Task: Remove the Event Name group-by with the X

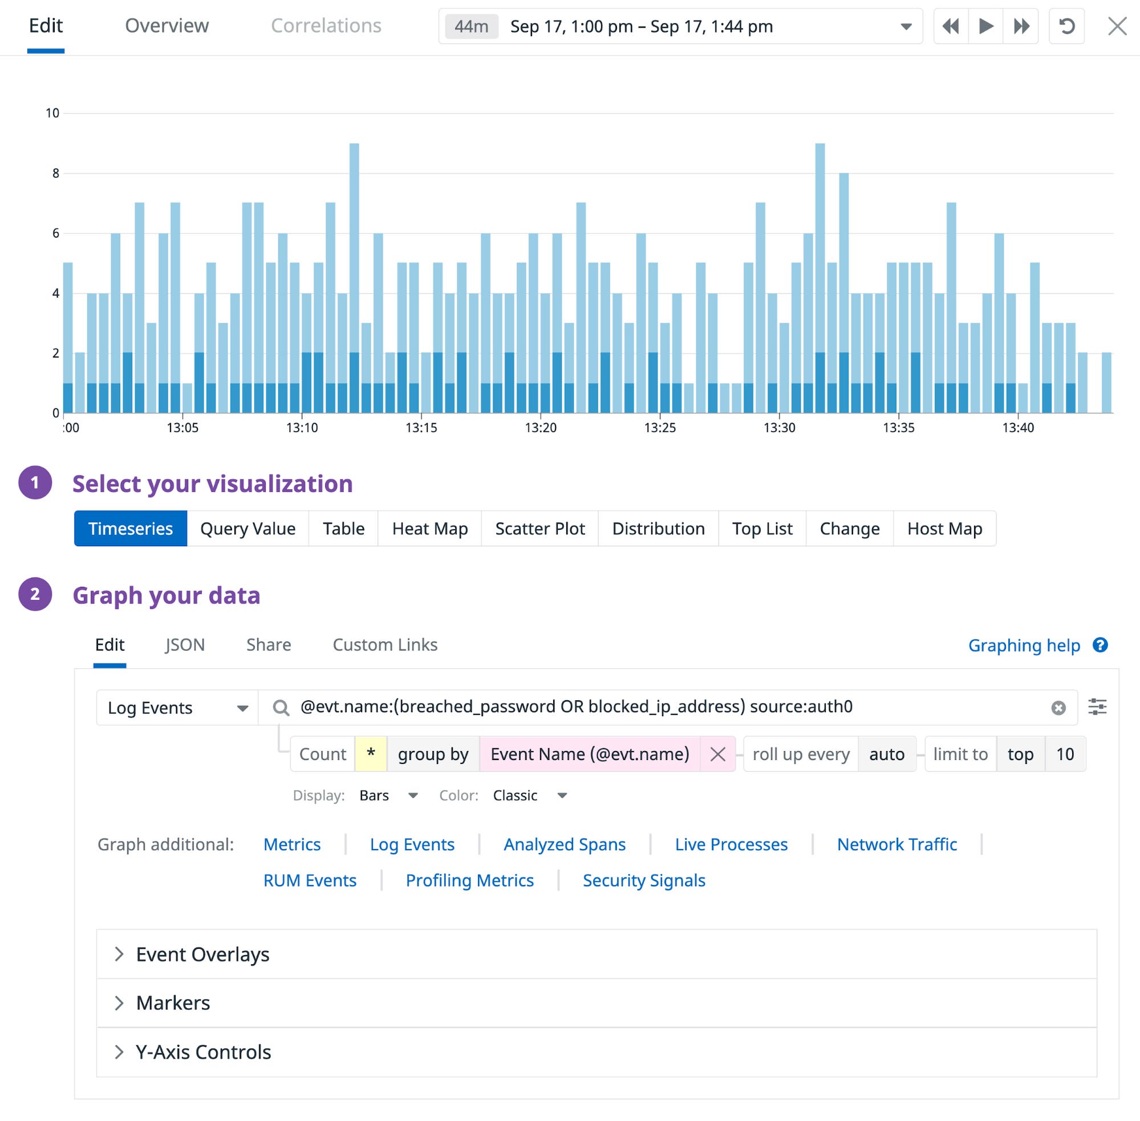Action: pyautogui.click(x=718, y=754)
